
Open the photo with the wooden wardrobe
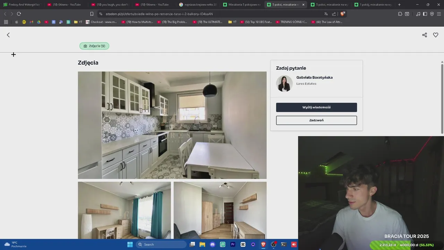point(220,210)
